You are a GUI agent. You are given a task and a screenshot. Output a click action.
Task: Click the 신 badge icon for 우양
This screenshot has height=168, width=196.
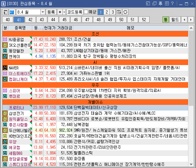click(5, 142)
